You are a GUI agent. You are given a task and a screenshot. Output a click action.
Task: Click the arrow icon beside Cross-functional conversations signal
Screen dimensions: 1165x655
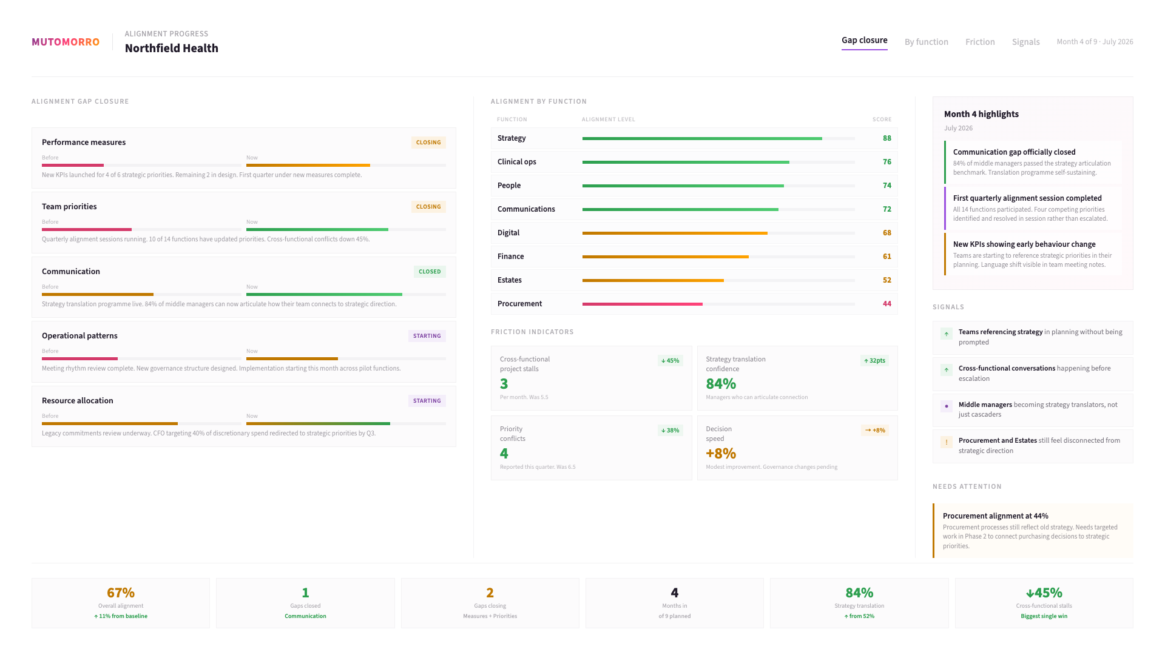tap(946, 369)
